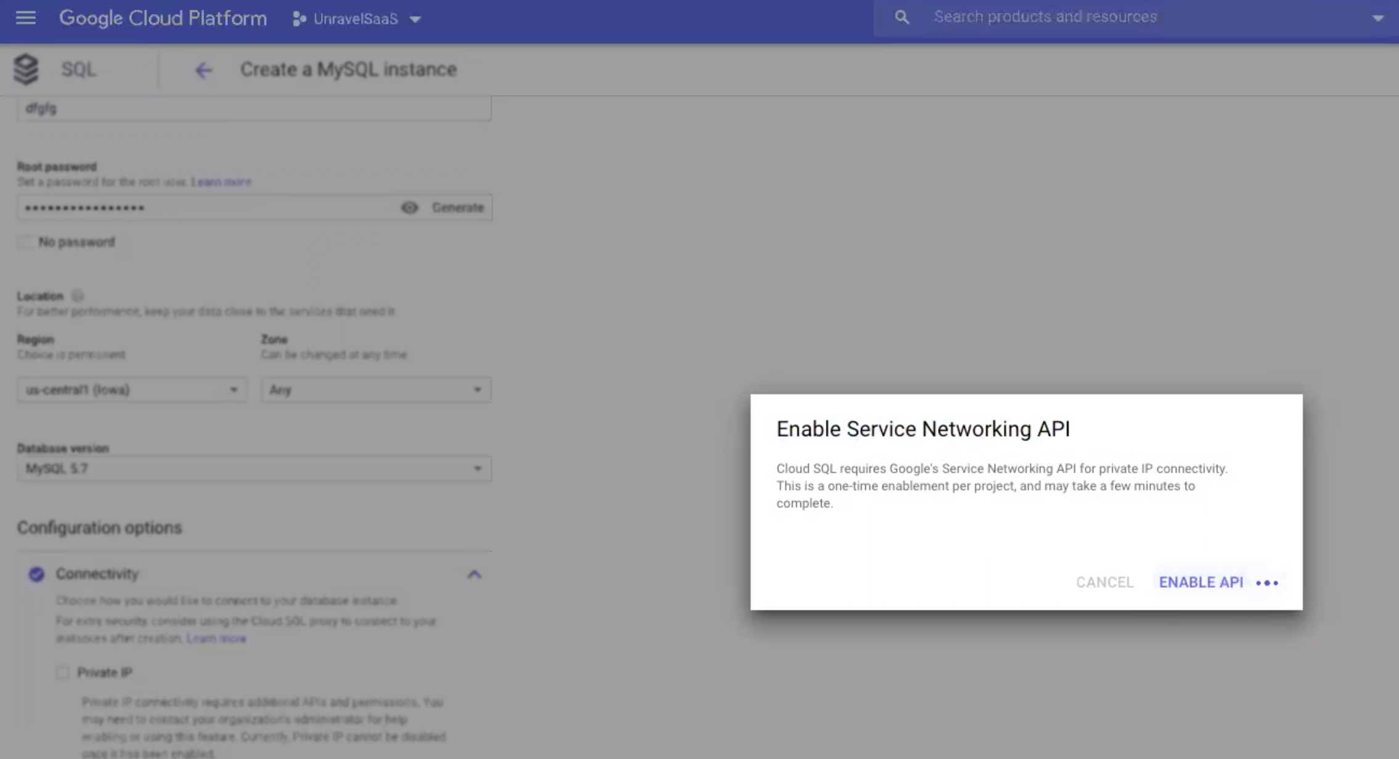Click the Google Cloud Platform hamburger menu
This screenshot has height=759, width=1399.
(x=25, y=18)
